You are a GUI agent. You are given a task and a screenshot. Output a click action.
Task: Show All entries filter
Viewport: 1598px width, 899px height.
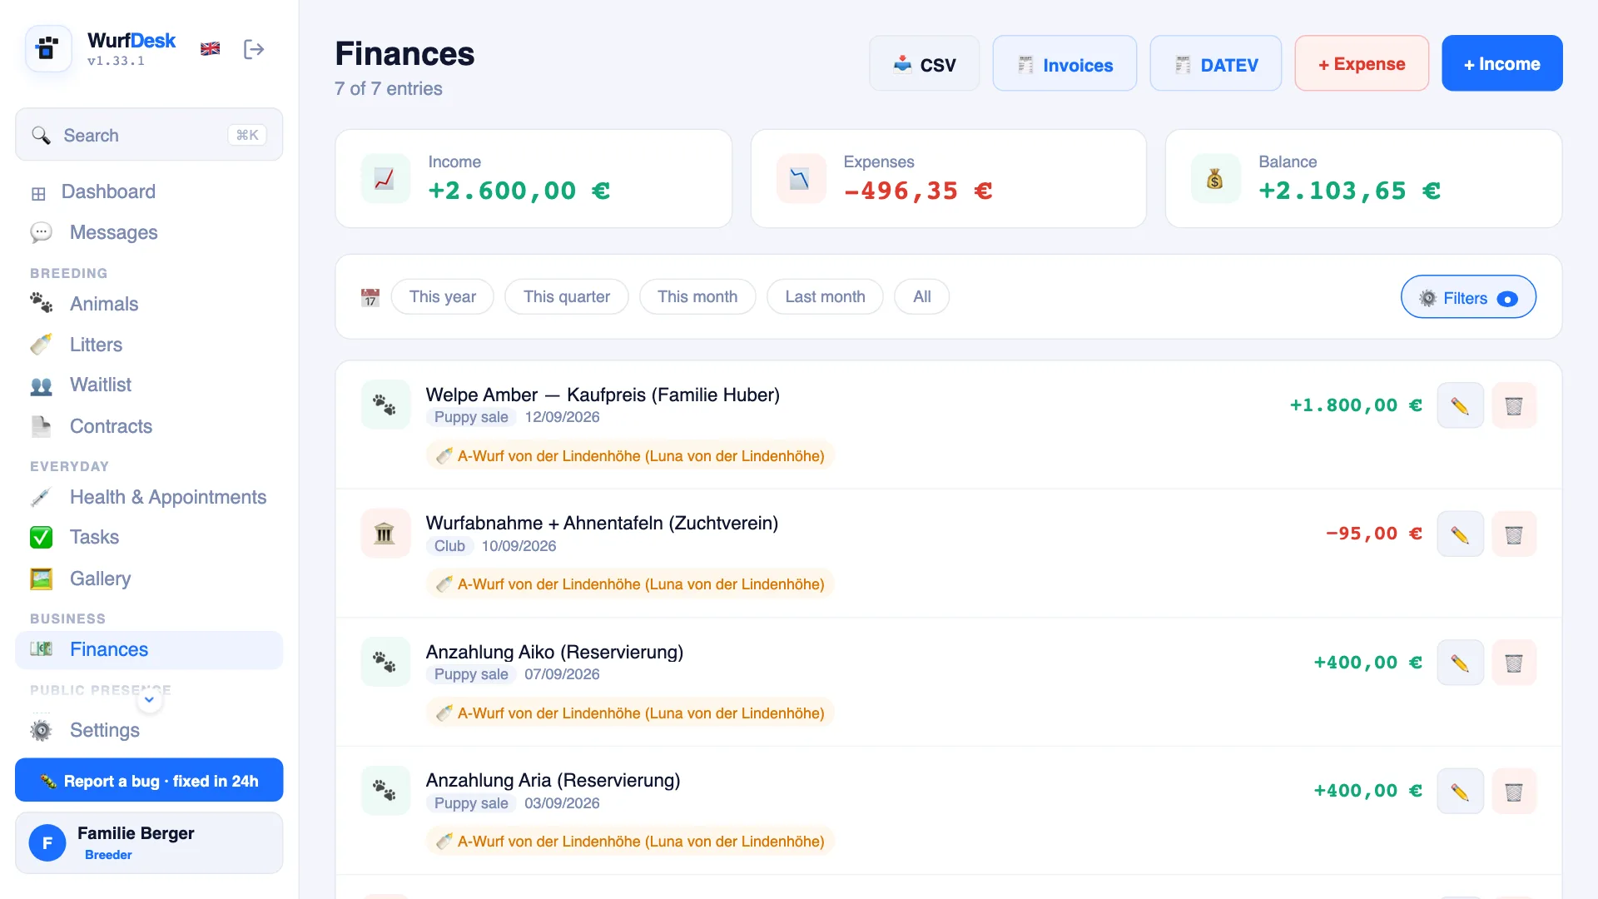(921, 296)
